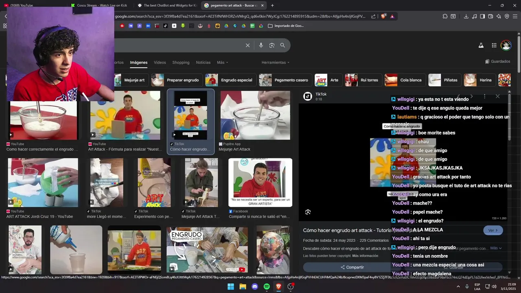Switch to the Shopping search tab
This screenshot has width=521, height=293.
point(181,62)
